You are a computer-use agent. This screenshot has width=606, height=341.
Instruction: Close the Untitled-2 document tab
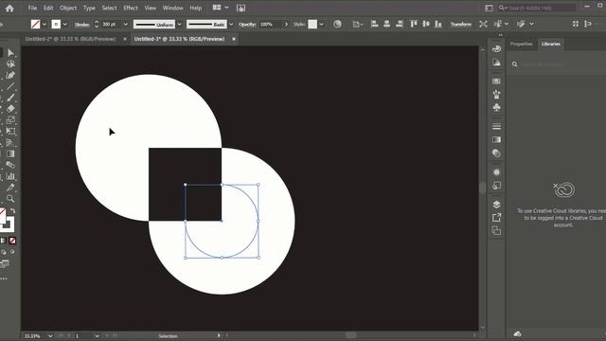125,39
